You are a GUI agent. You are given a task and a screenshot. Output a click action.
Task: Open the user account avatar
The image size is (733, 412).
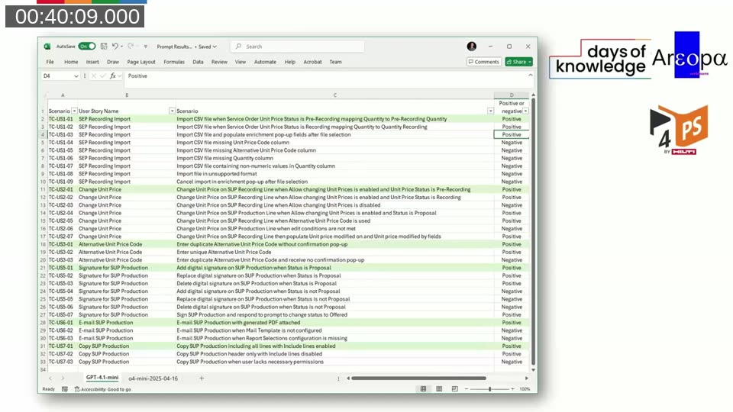point(472,47)
